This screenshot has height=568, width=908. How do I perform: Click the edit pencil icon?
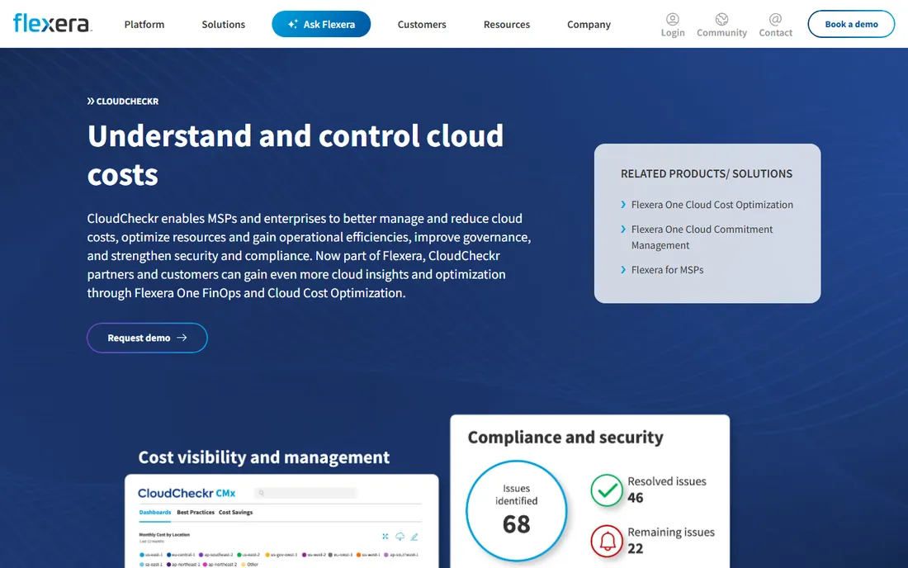(x=414, y=537)
